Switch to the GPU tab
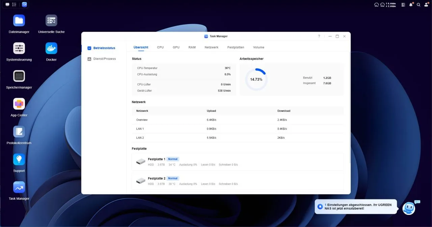Image resolution: width=432 pixels, height=227 pixels. coord(176,47)
